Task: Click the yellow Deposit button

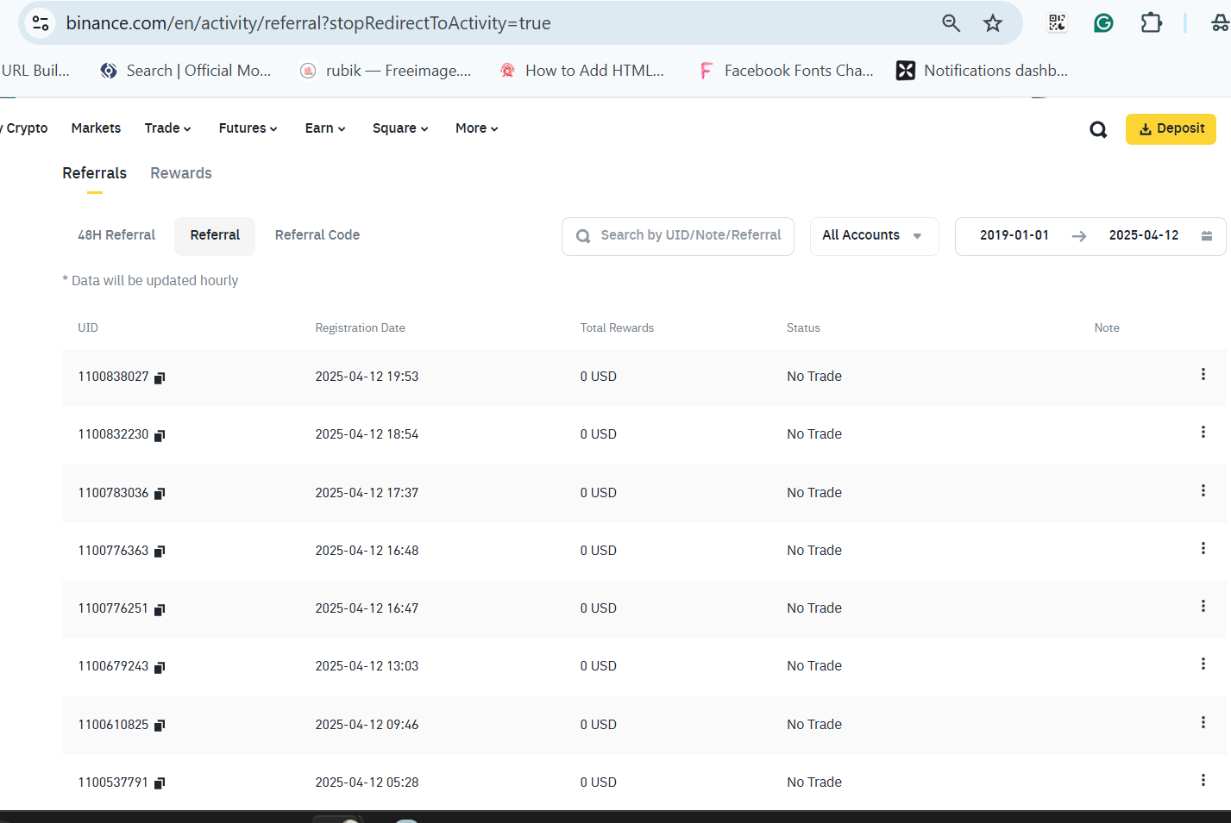Action: click(x=1171, y=129)
